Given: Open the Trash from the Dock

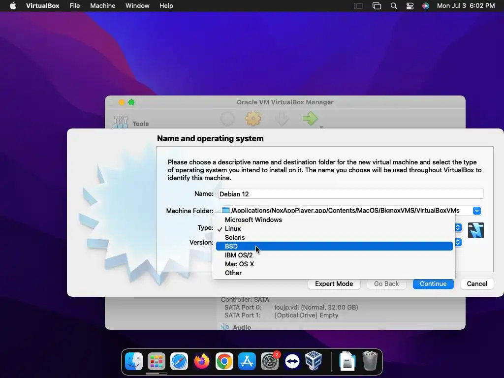Looking at the screenshot, I should 370,361.
